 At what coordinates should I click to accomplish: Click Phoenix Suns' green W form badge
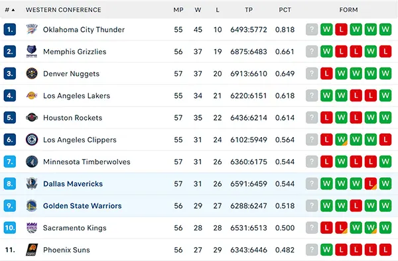point(326,250)
